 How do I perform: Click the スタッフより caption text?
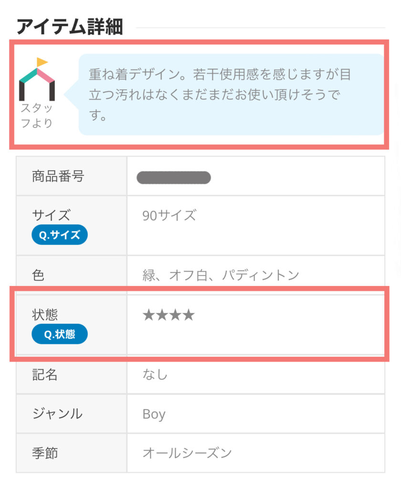point(36,116)
